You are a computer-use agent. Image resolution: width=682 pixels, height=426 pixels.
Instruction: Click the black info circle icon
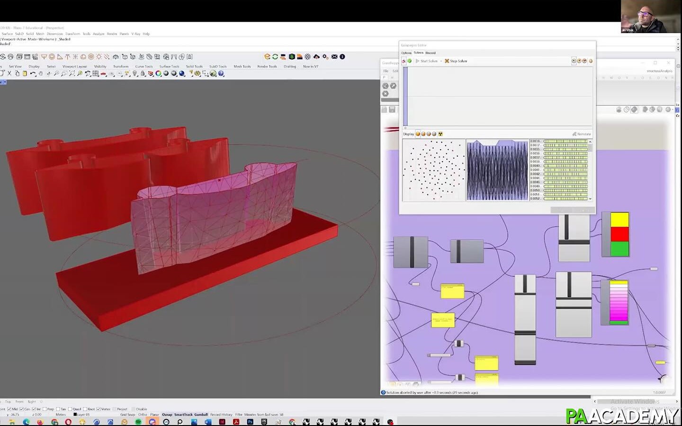(x=342, y=57)
